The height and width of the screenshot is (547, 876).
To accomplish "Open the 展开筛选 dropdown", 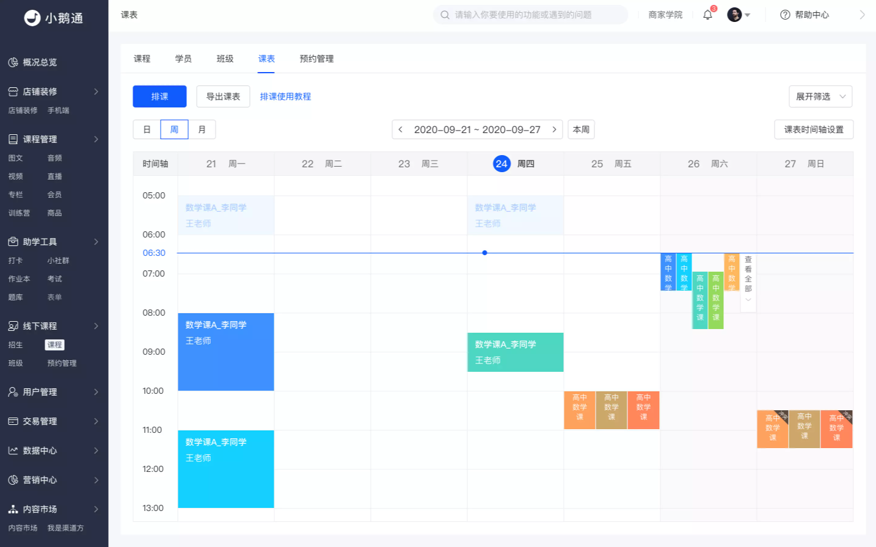I will click(820, 96).
